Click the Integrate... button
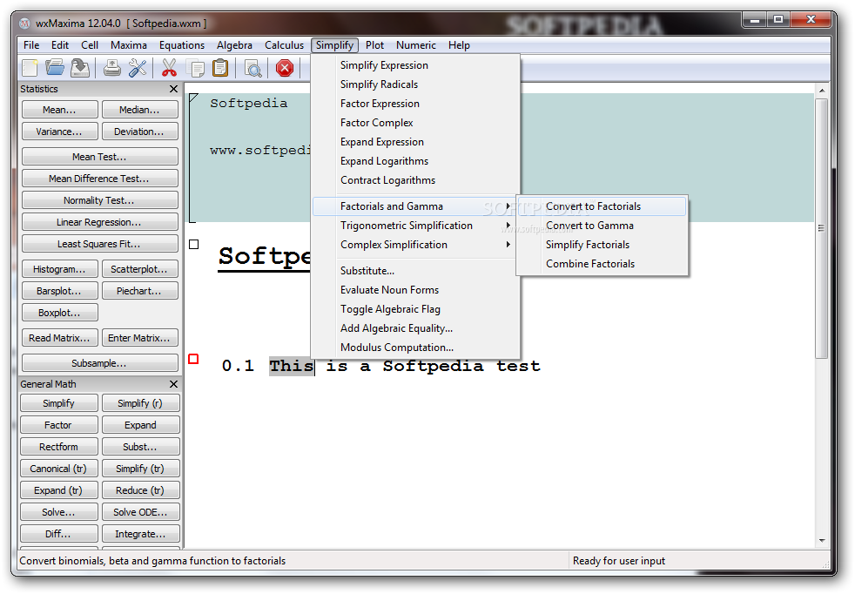The width and height of the screenshot is (855, 594). [x=140, y=533]
